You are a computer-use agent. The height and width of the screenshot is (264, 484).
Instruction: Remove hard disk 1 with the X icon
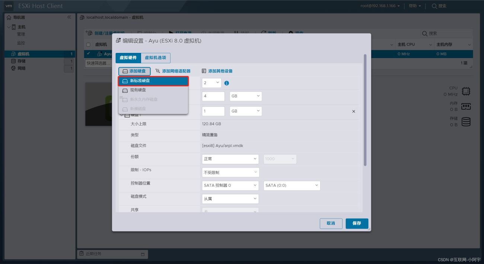(354, 111)
